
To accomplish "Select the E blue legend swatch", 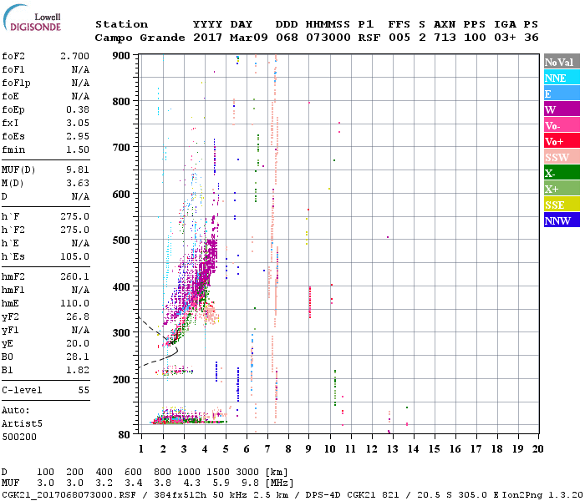I will [562, 94].
